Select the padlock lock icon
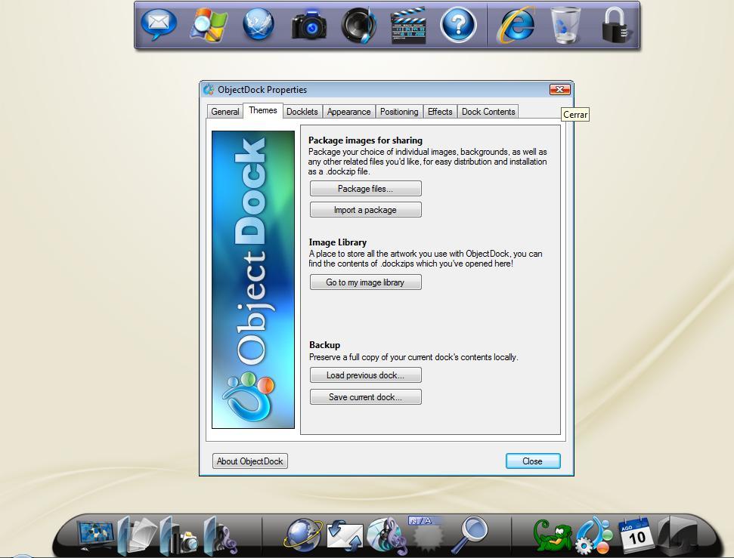The image size is (734, 558). coord(614,24)
